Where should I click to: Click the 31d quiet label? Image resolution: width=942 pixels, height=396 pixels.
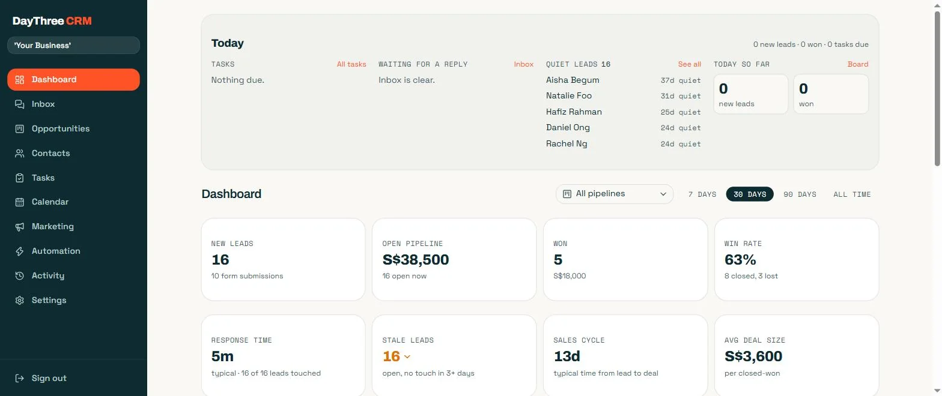point(681,96)
